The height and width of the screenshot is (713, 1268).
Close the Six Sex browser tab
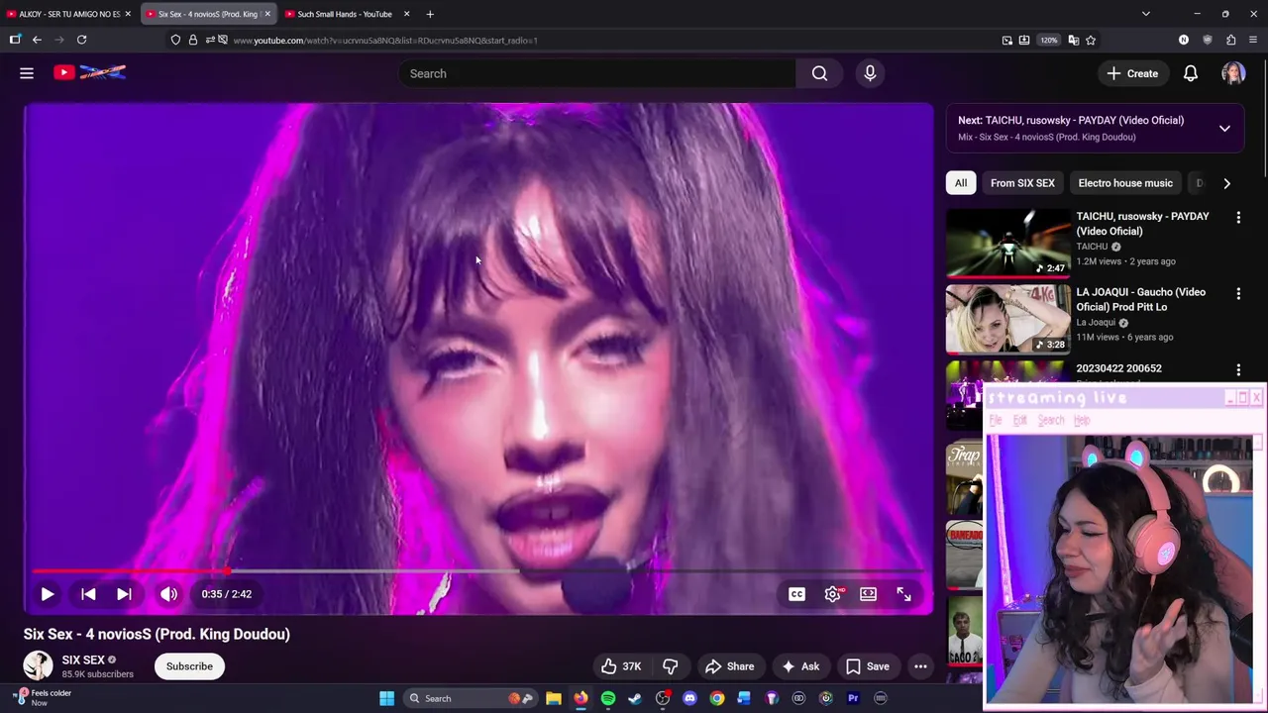pyautogui.click(x=267, y=14)
